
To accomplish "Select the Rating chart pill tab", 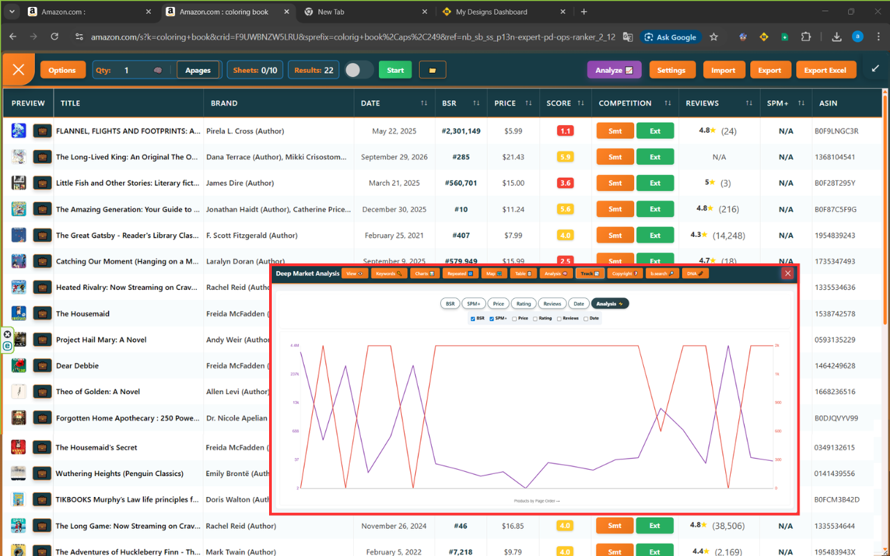I will pos(524,304).
